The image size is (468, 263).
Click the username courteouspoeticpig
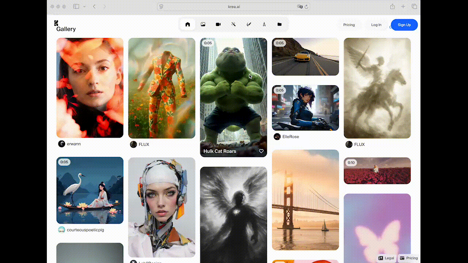pos(85,230)
